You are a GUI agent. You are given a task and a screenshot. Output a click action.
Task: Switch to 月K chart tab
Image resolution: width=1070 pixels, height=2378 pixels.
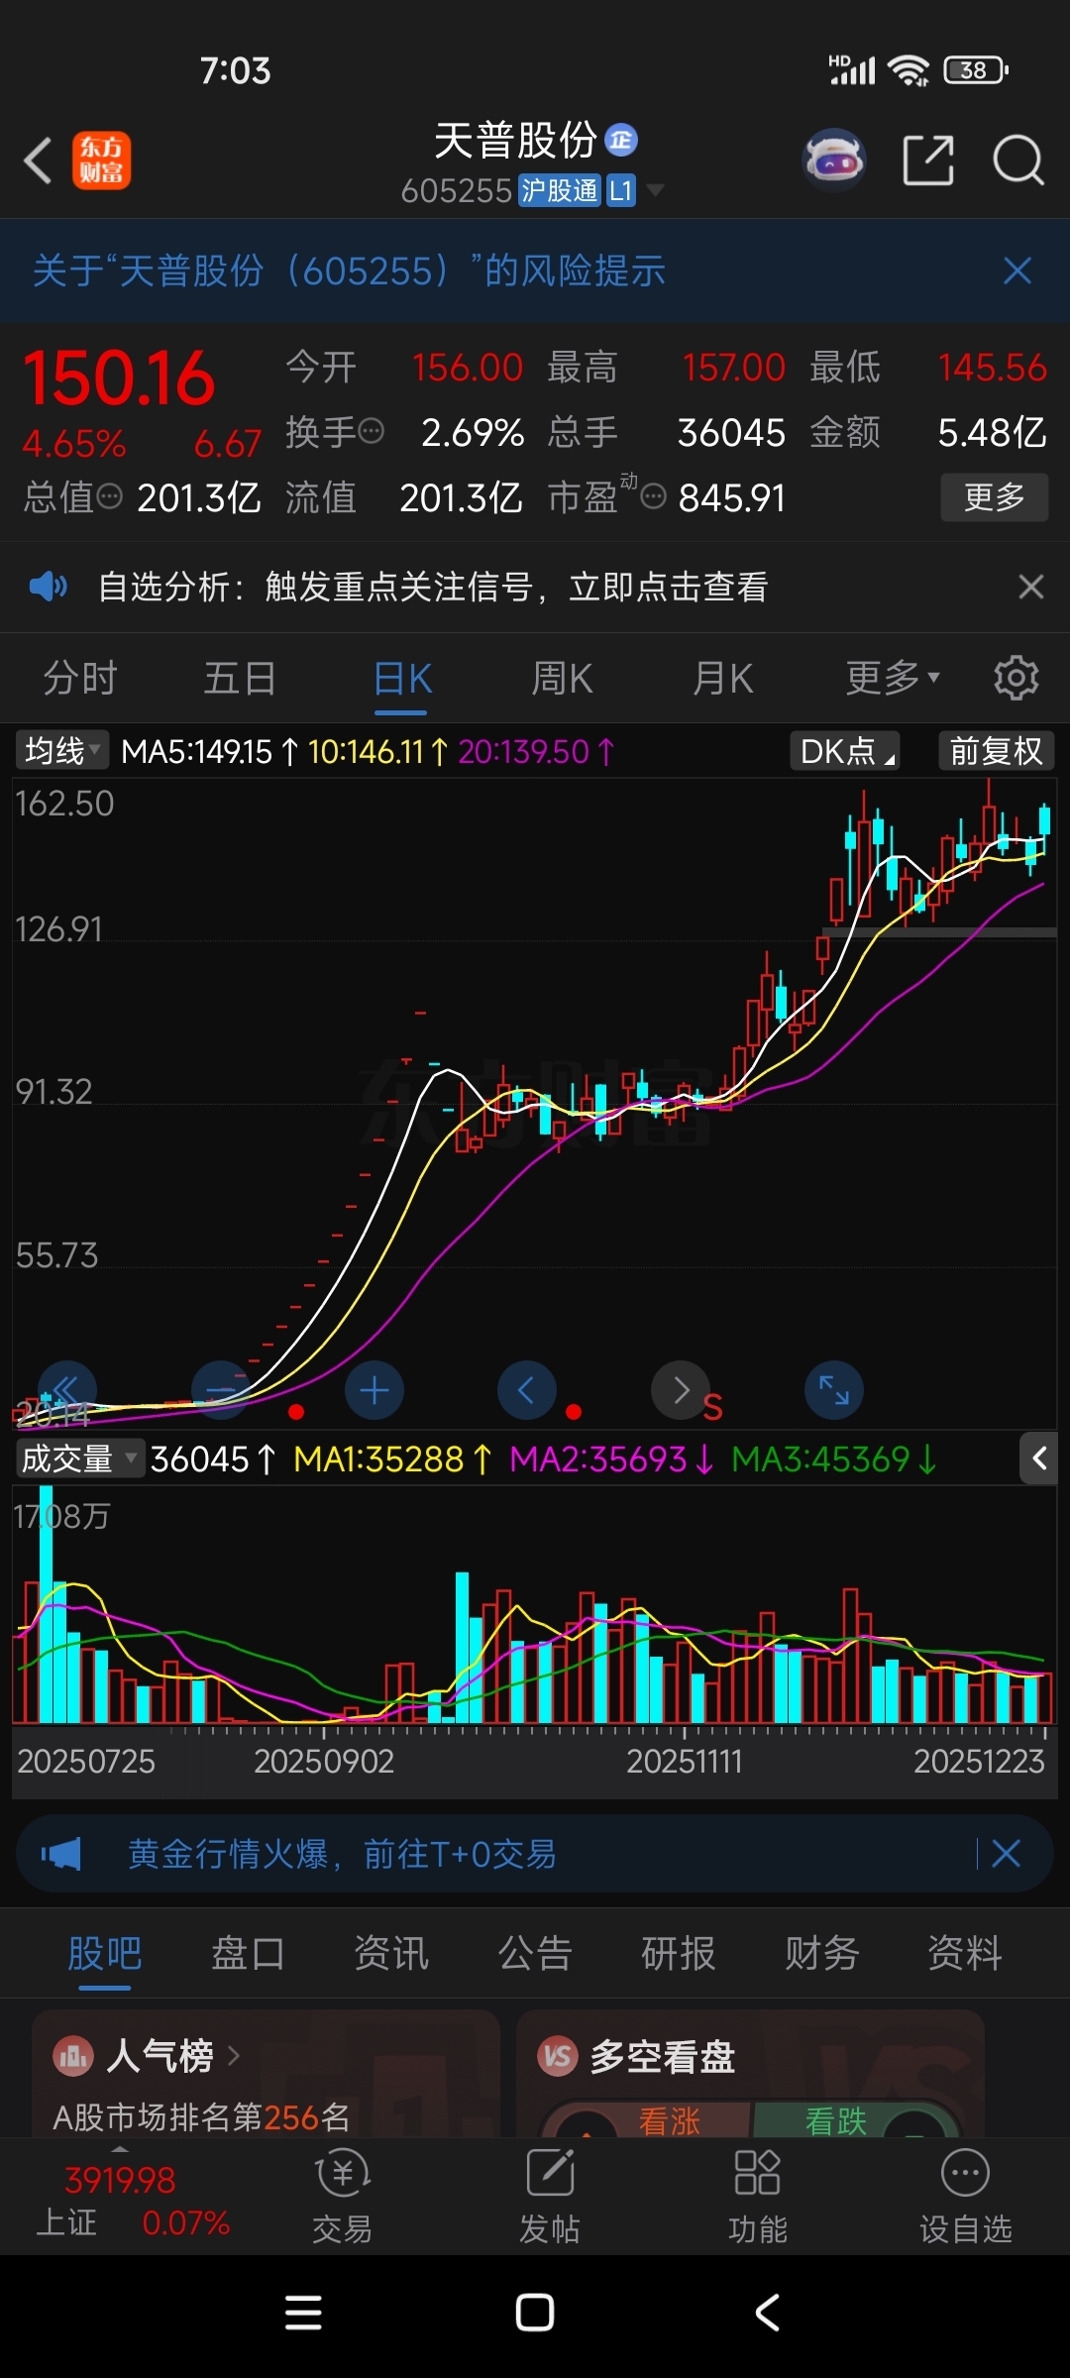(x=723, y=679)
